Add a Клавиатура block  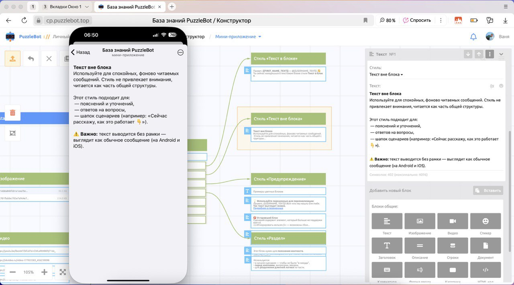click(387, 270)
